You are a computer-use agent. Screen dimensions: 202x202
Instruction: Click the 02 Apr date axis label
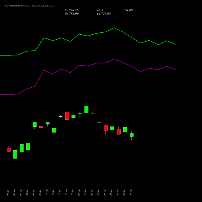(14, 192)
